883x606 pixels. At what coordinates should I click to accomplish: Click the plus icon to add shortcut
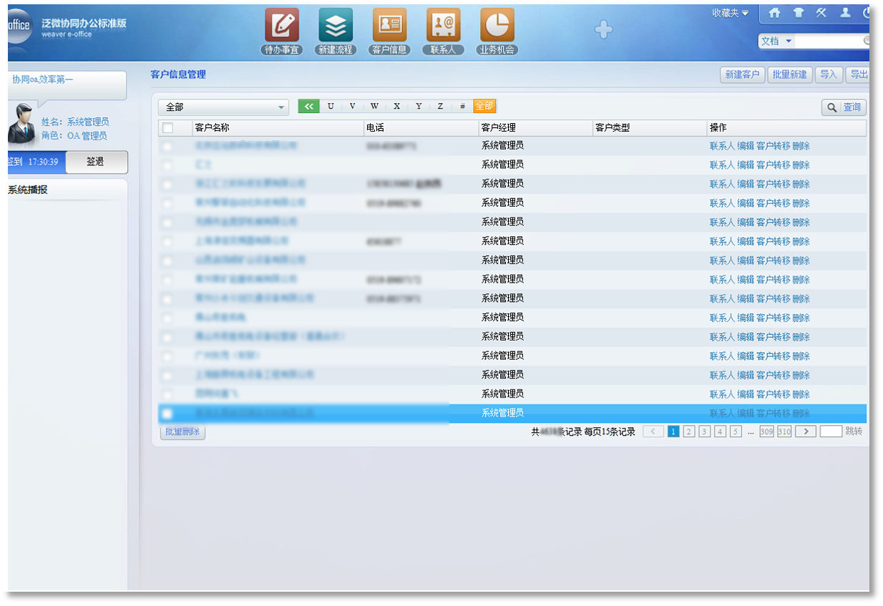604,30
